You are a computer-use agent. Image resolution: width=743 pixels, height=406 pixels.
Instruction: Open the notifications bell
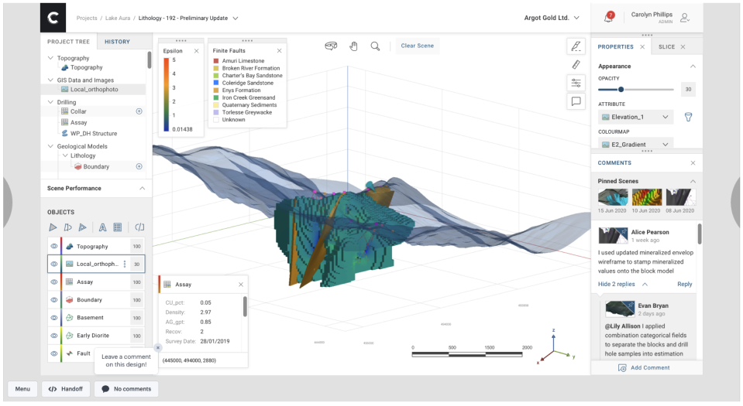point(608,18)
